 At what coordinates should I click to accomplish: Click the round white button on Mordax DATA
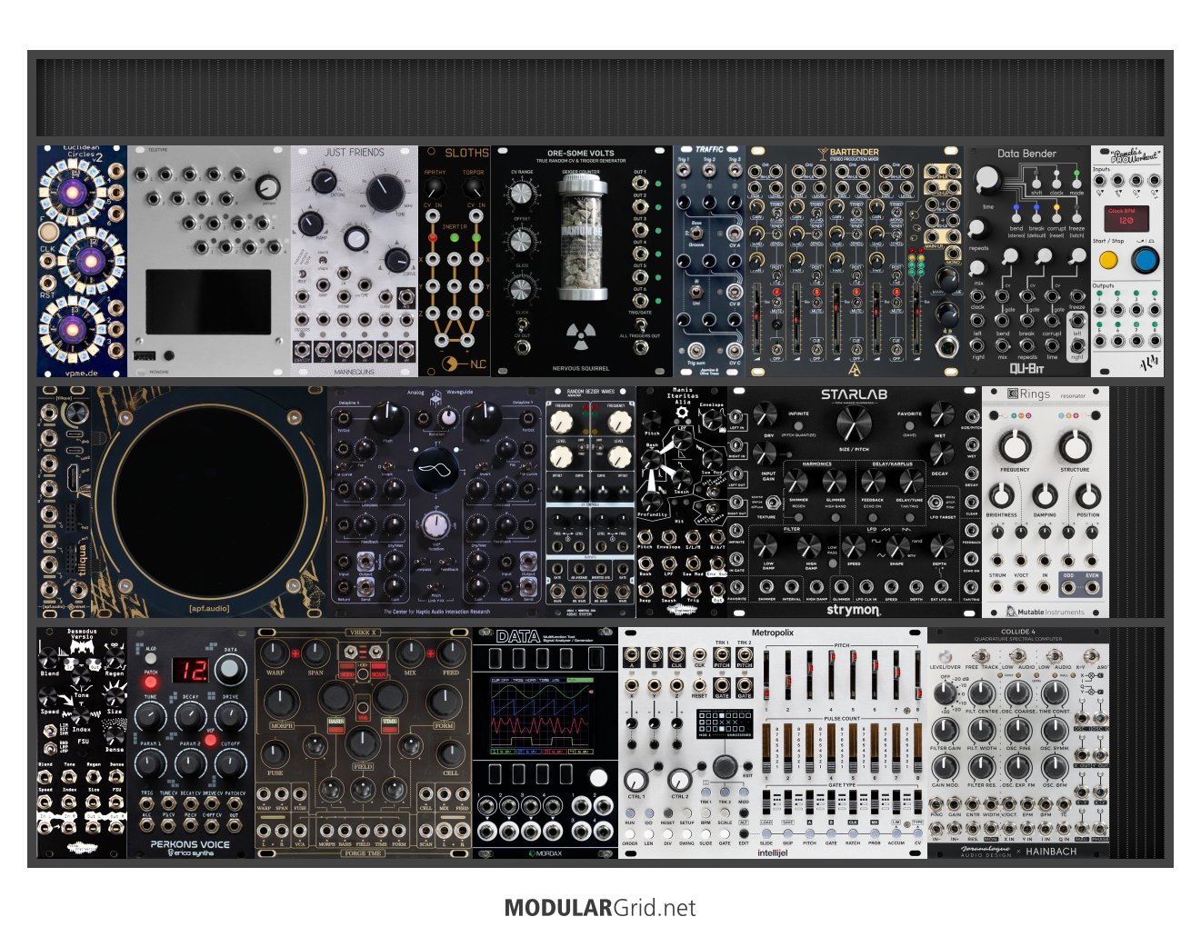click(598, 778)
